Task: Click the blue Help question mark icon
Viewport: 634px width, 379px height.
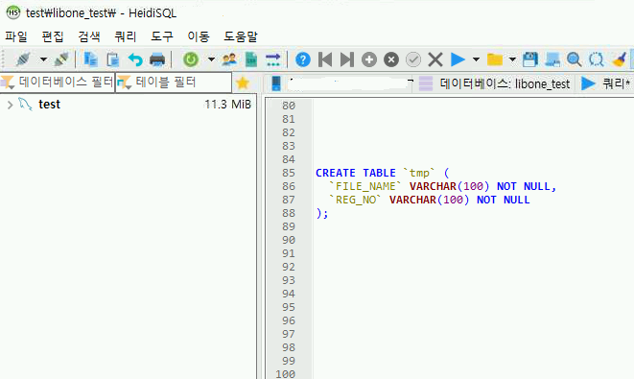Action: [x=303, y=59]
